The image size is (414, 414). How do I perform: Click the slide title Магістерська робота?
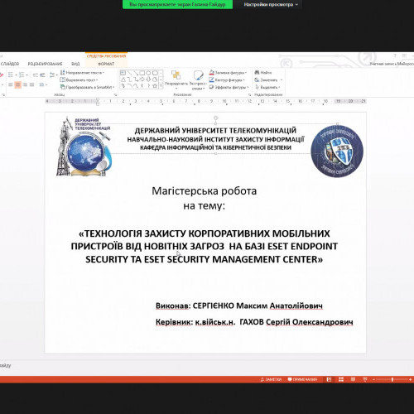point(205,190)
